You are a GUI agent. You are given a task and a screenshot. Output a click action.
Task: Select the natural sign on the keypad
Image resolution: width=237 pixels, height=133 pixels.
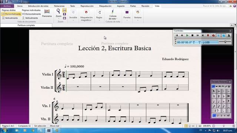point(214,96)
